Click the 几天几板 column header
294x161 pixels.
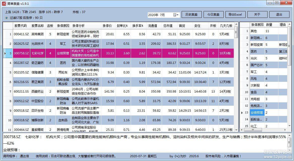(x=226, y=26)
